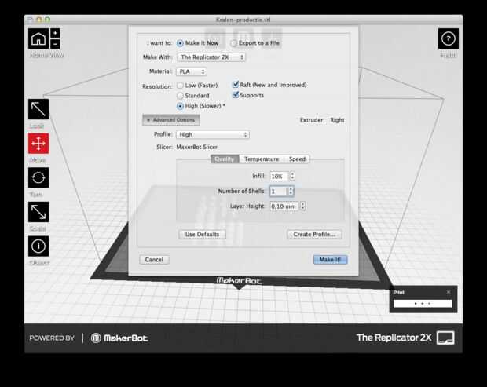This screenshot has width=487, height=387.
Task: Open the Make With printer dropdown
Action: pyautogui.click(x=211, y=57)
